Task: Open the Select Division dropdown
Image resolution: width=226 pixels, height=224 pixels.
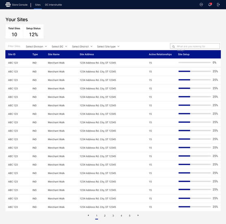Action: point(37,46)
